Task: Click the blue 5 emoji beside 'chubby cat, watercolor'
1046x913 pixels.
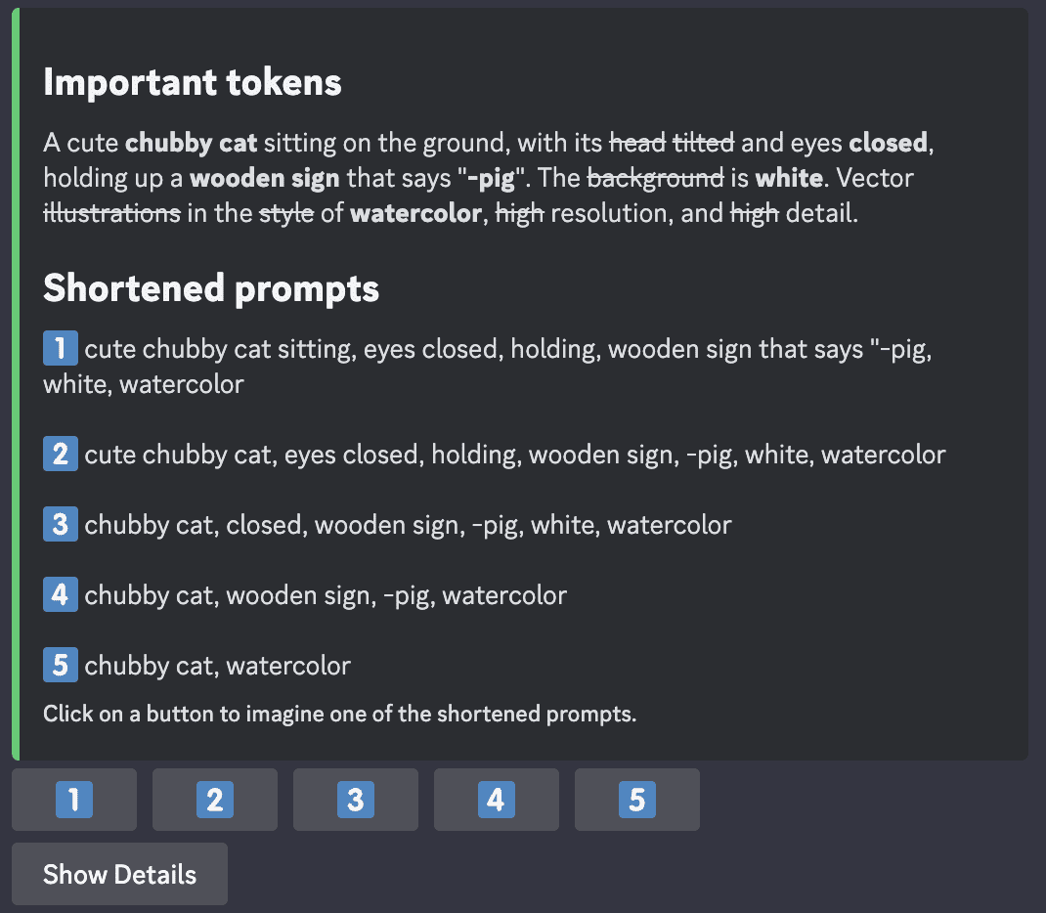Action: click(61, 665)
